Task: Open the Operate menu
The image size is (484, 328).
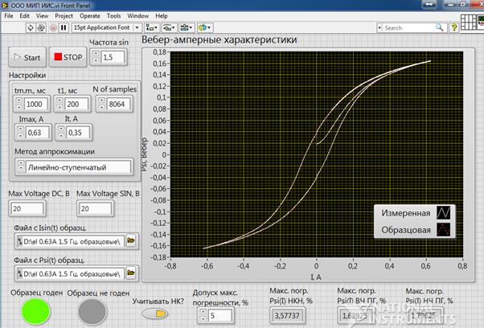Action: [x=89, y=16]
